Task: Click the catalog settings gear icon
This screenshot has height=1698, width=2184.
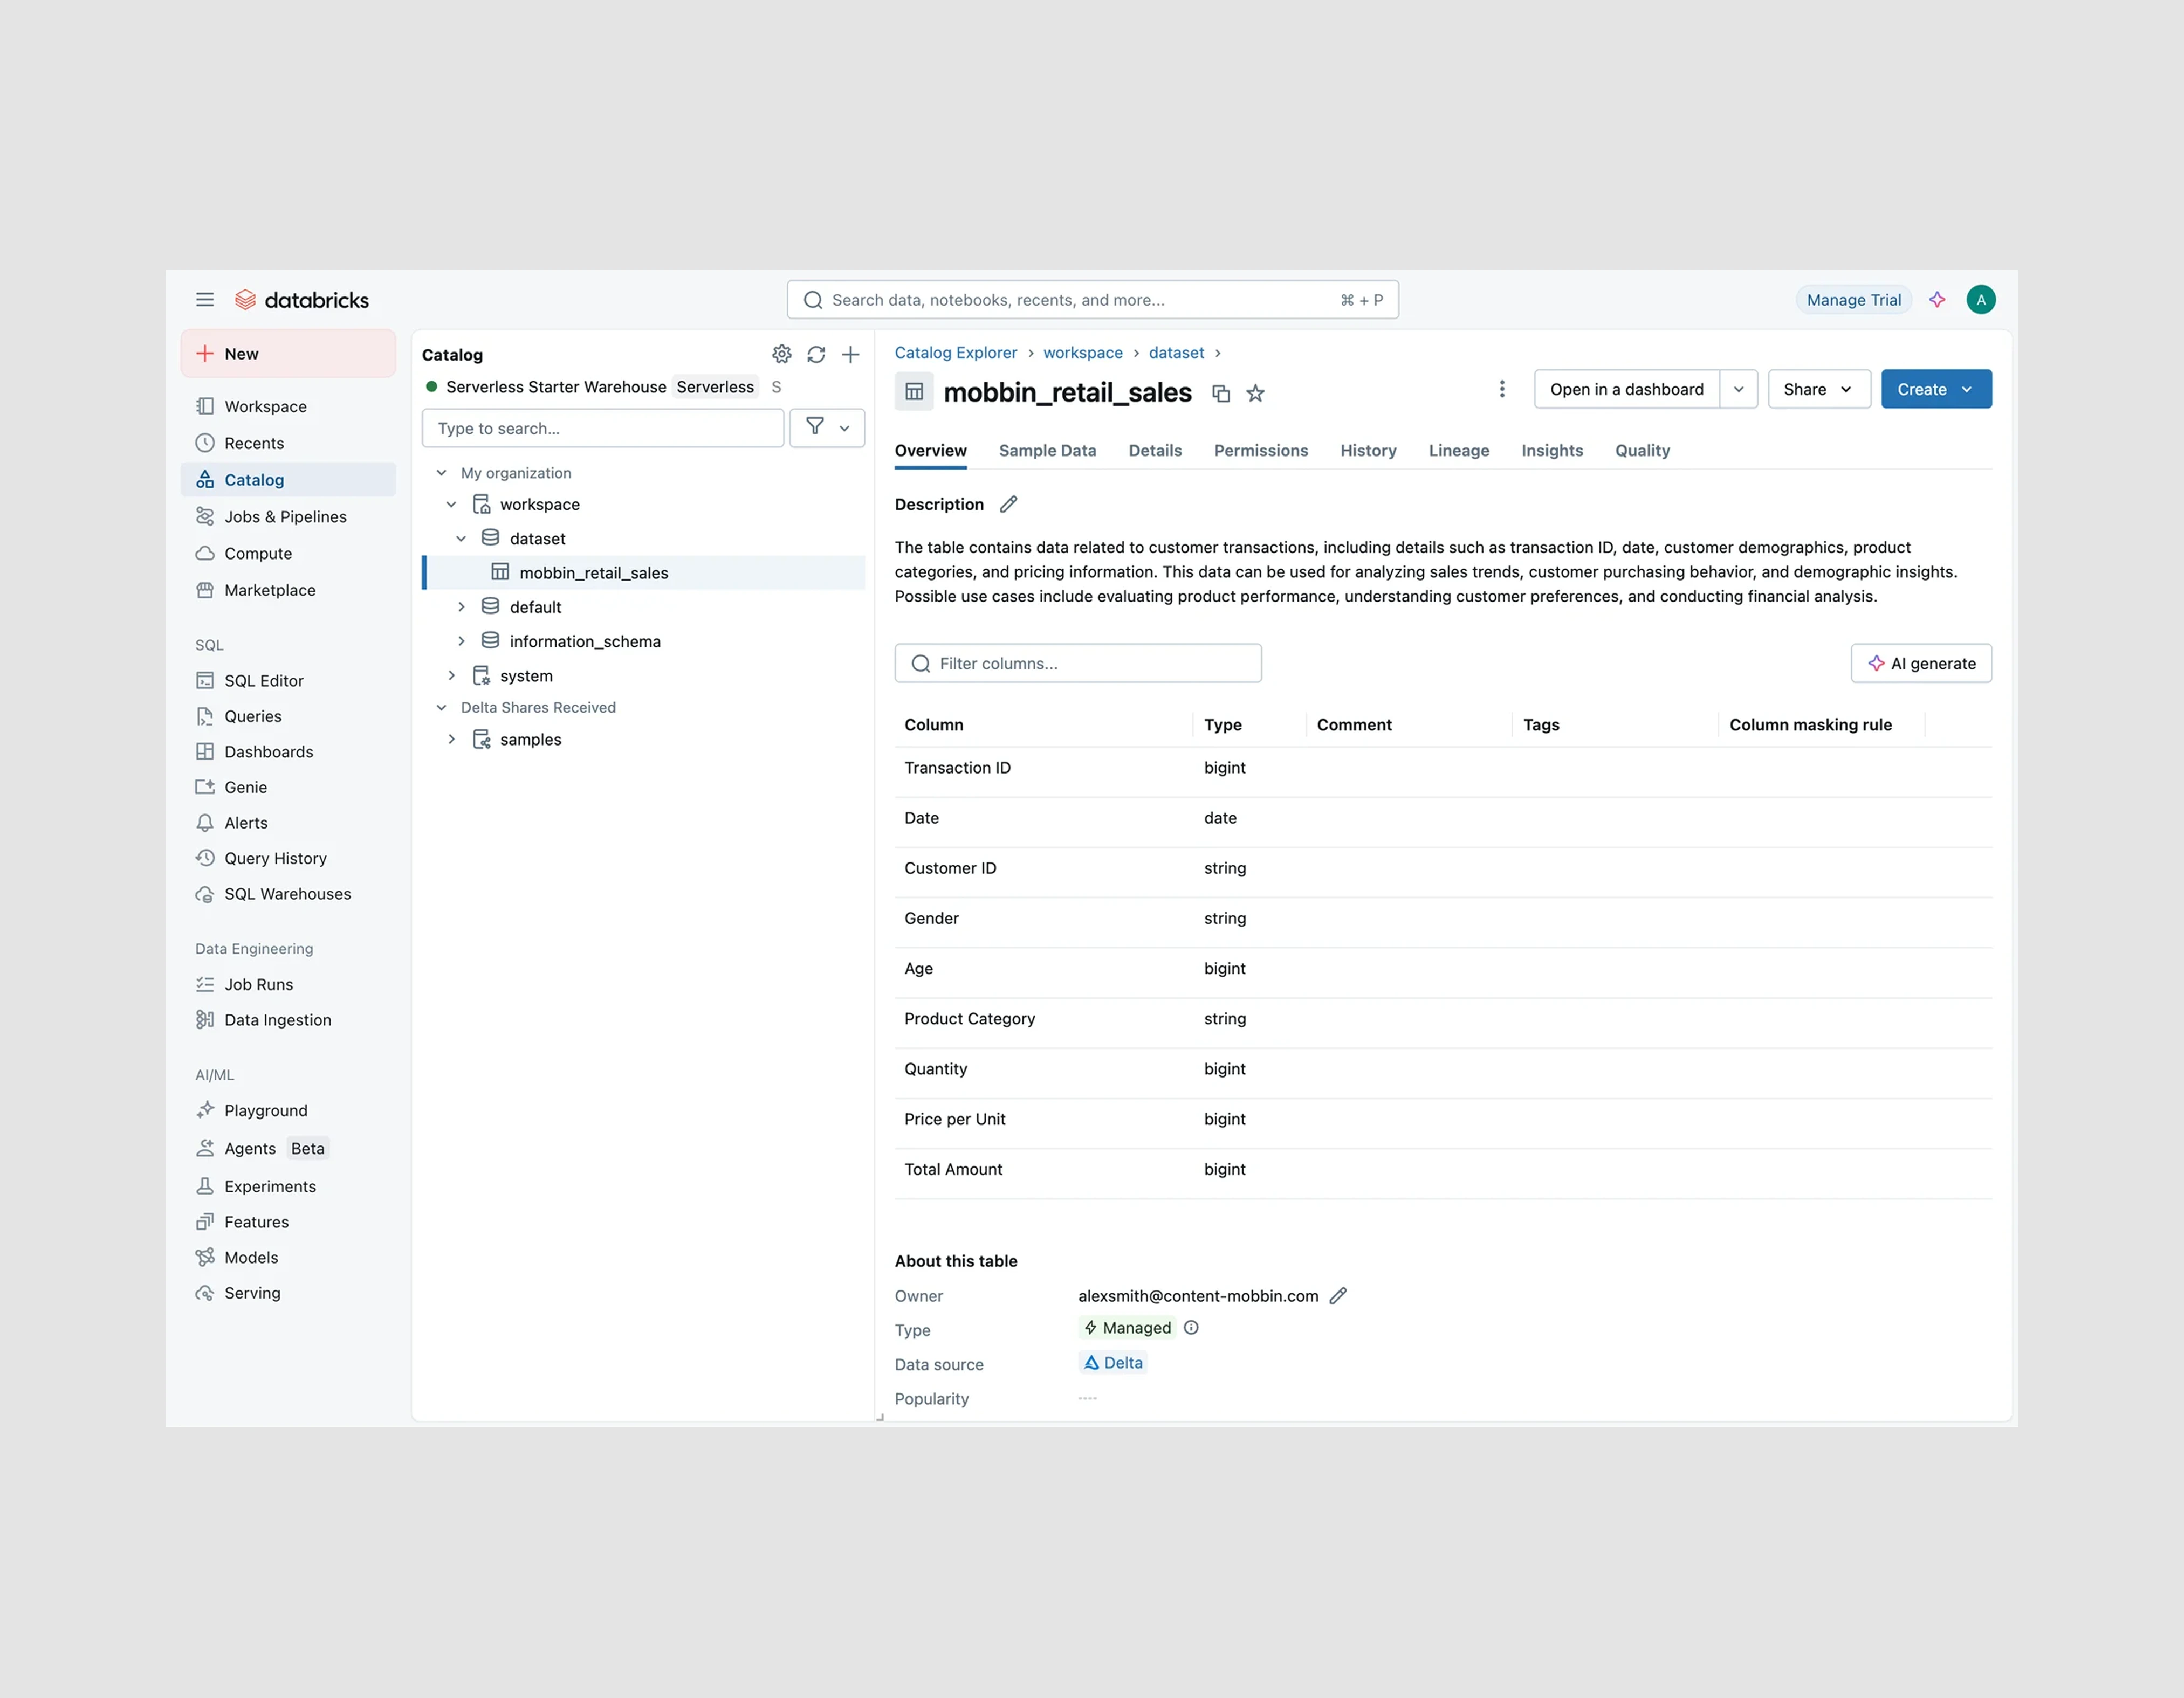Action: (x=781, y=354)
